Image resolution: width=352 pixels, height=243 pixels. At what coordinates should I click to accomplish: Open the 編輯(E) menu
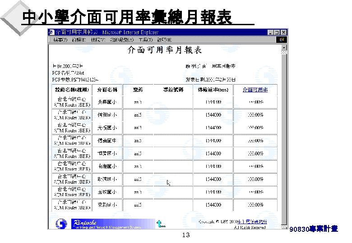[79, 40]
